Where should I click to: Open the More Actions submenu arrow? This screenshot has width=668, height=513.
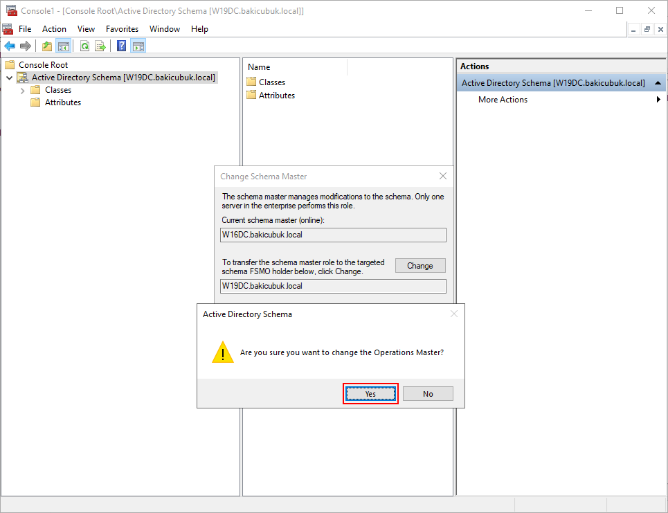tap(658, 99)
